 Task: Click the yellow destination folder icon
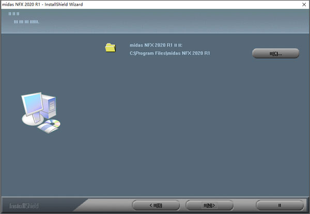[111, 48]
